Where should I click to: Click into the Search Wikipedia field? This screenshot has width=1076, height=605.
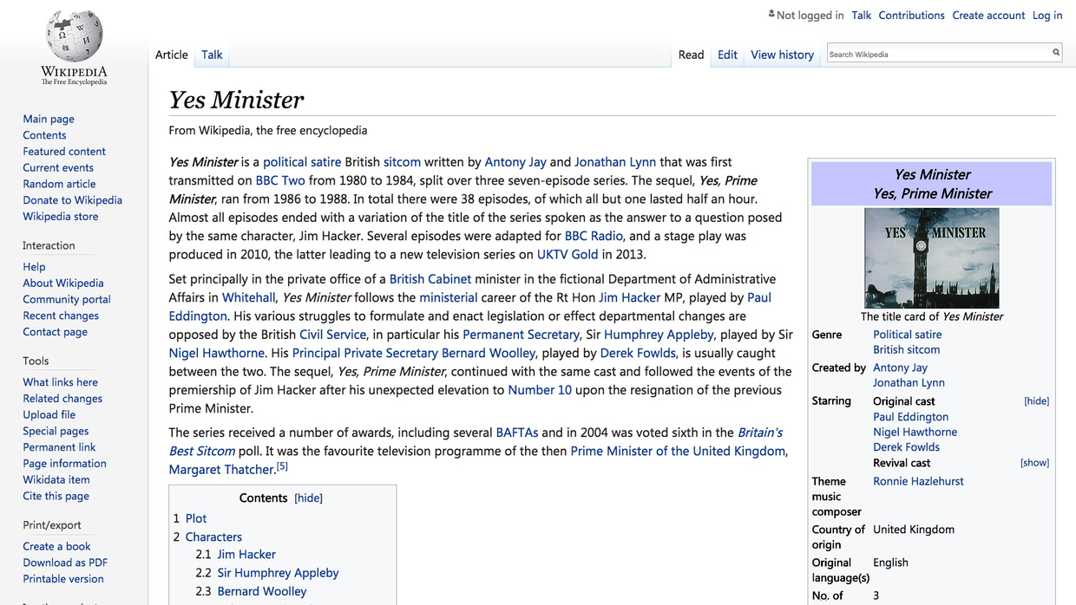937,54
